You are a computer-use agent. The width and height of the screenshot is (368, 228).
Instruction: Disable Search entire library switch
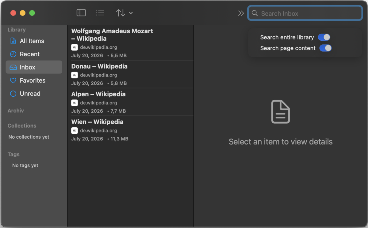click(x=324, y=37)
